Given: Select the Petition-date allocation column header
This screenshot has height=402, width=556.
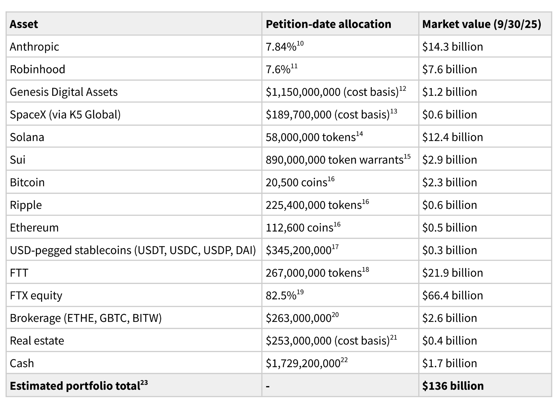Looking at the screenshot, I should 328,24.
